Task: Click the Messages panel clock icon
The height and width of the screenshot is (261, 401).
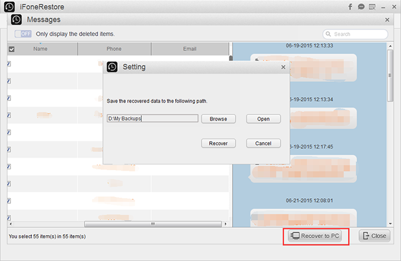Action: point(17,20)
